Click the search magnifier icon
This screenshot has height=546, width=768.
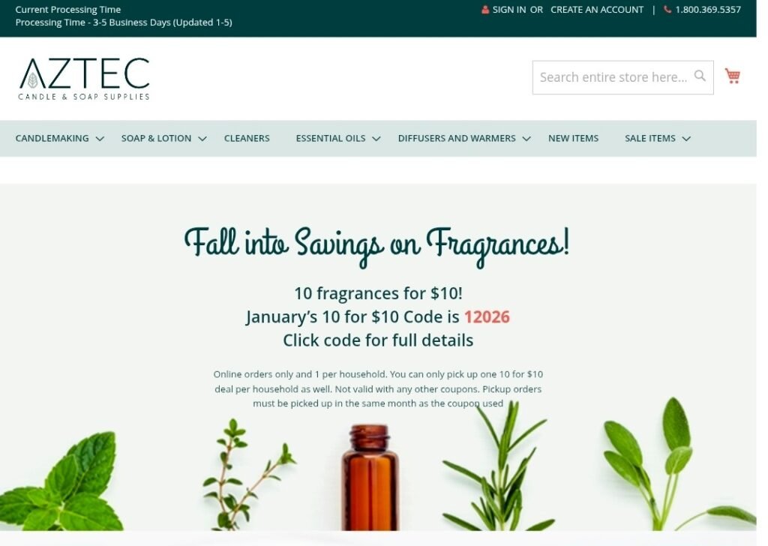click(x=700, y=76)
